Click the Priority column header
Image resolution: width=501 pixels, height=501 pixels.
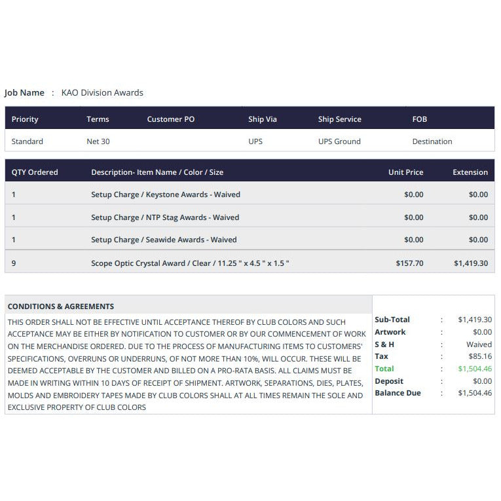25,119
